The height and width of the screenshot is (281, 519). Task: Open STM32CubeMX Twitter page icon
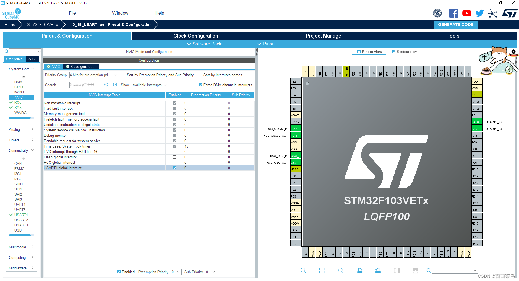479,13
